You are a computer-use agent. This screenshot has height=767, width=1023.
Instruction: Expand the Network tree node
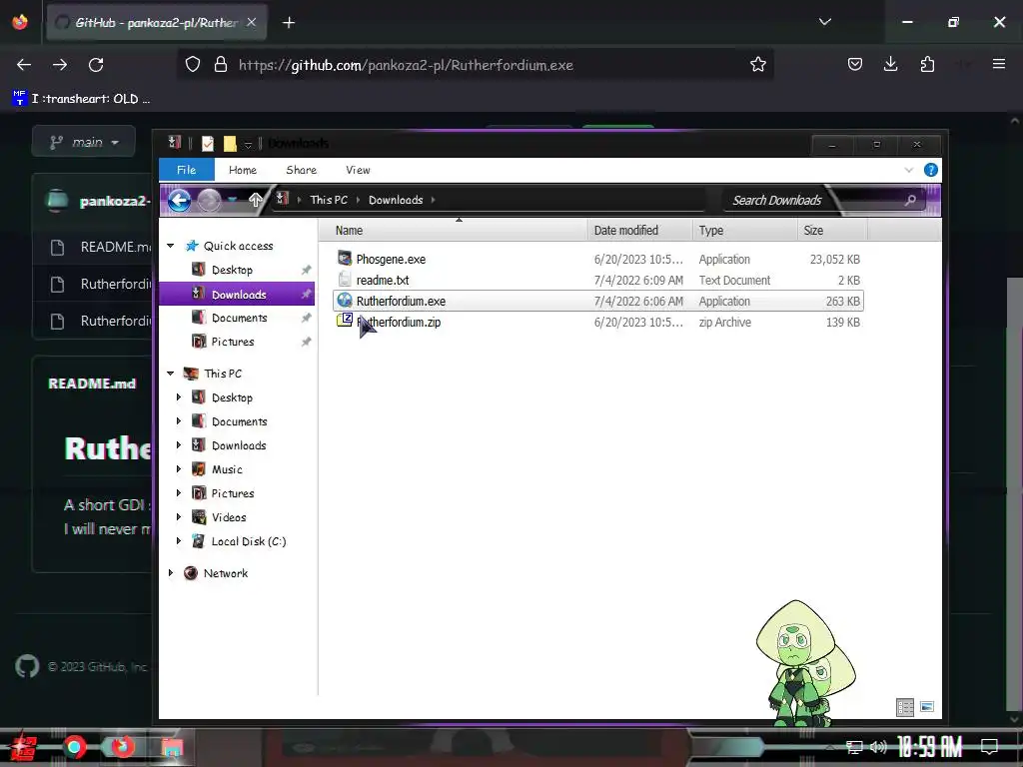170,573
